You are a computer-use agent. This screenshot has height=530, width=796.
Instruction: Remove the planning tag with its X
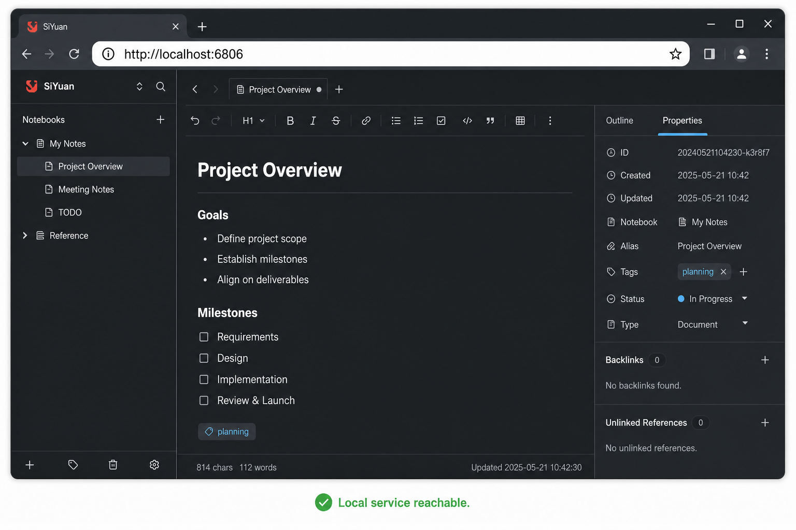coord(723,272)
